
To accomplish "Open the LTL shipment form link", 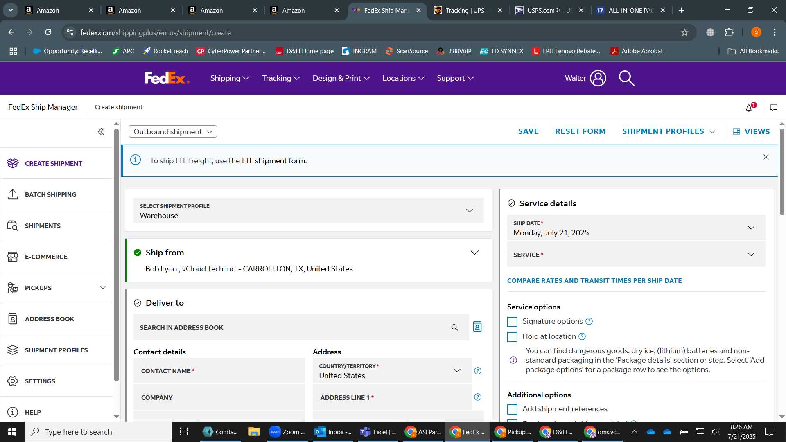I will tap(274, 161).
